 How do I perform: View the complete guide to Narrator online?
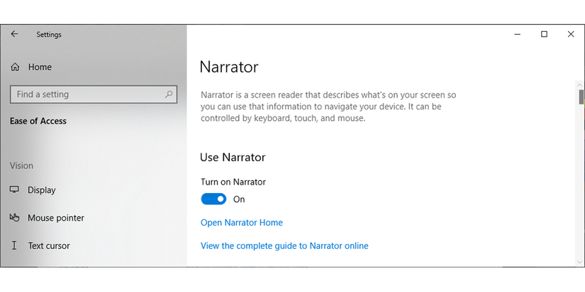[x=284, y=246]
